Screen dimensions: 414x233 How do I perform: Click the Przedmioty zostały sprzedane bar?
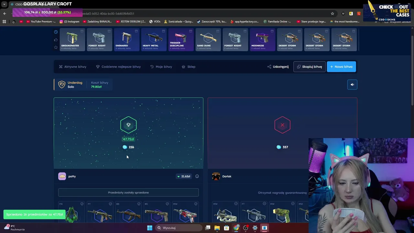point(128,193)
